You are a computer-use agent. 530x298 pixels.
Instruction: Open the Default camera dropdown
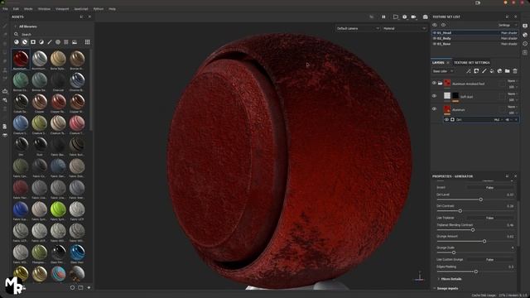[x=358, y=28]
